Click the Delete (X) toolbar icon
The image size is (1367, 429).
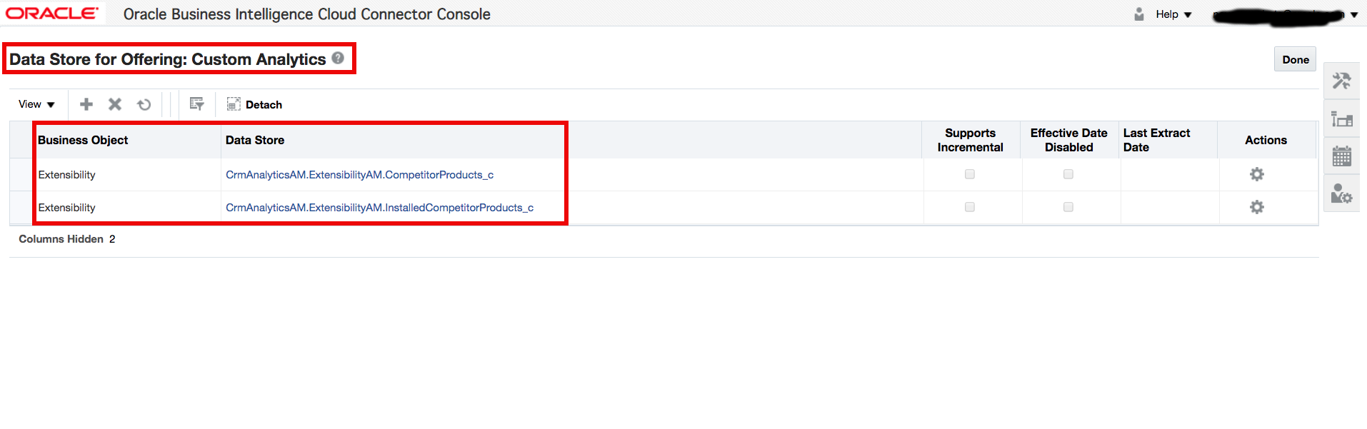(x=115, y=104)
